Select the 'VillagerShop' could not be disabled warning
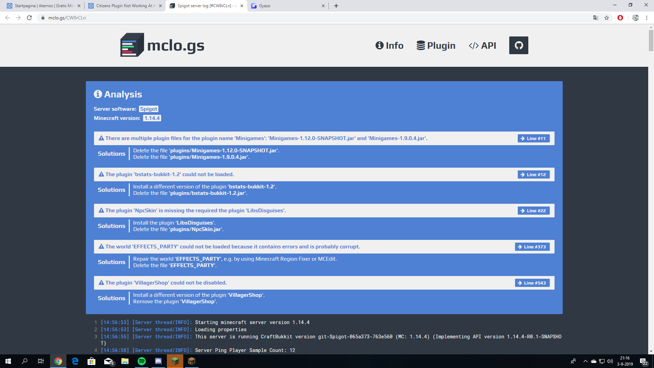 click(x=324, y=283)
